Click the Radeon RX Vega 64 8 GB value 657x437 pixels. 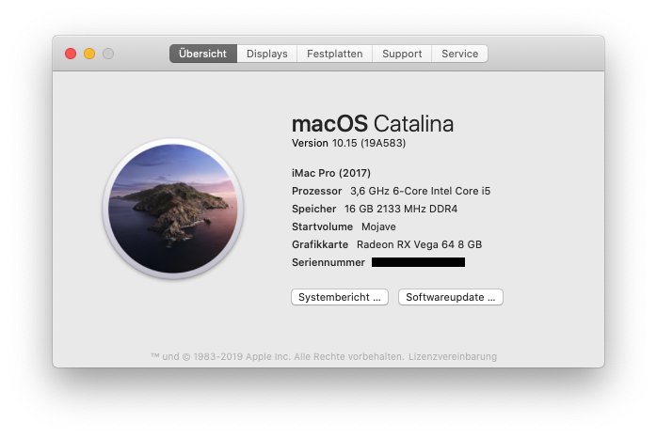419,244
